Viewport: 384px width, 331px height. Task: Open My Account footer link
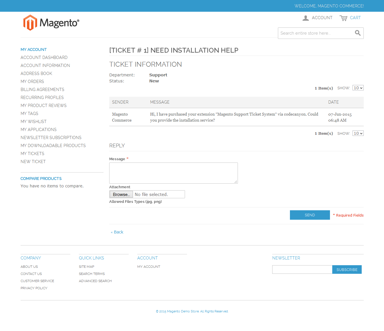pyautogui.click(x=149, y=267)
